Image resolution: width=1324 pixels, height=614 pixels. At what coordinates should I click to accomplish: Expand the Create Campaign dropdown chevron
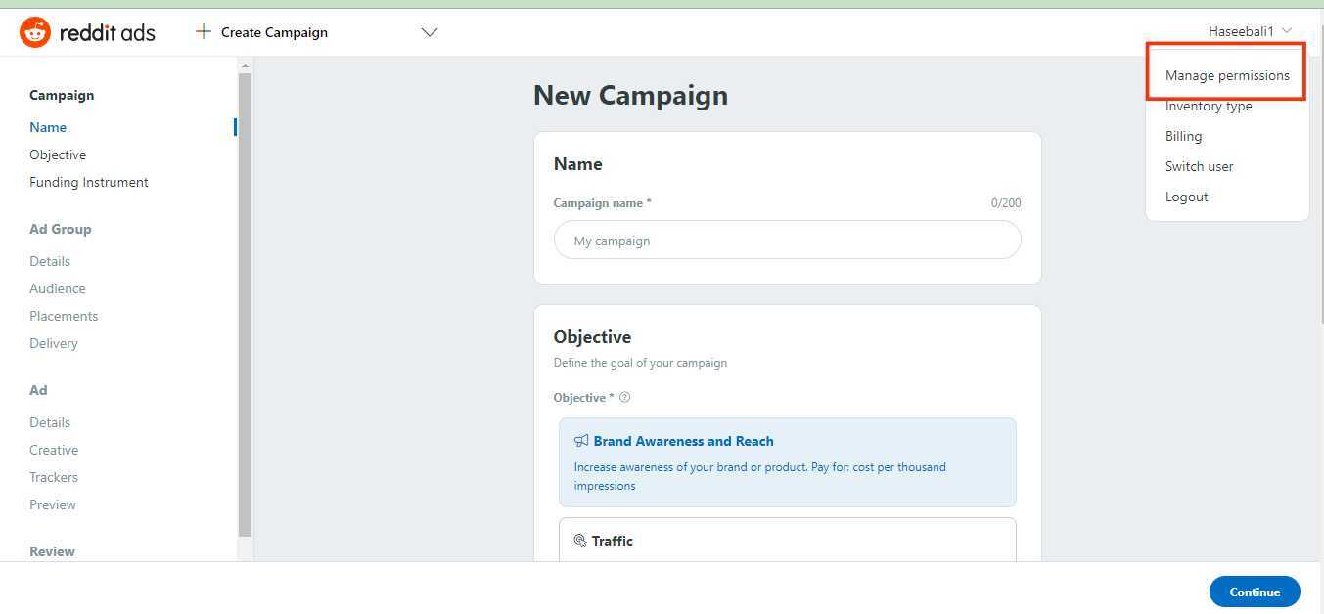point(429,31)
